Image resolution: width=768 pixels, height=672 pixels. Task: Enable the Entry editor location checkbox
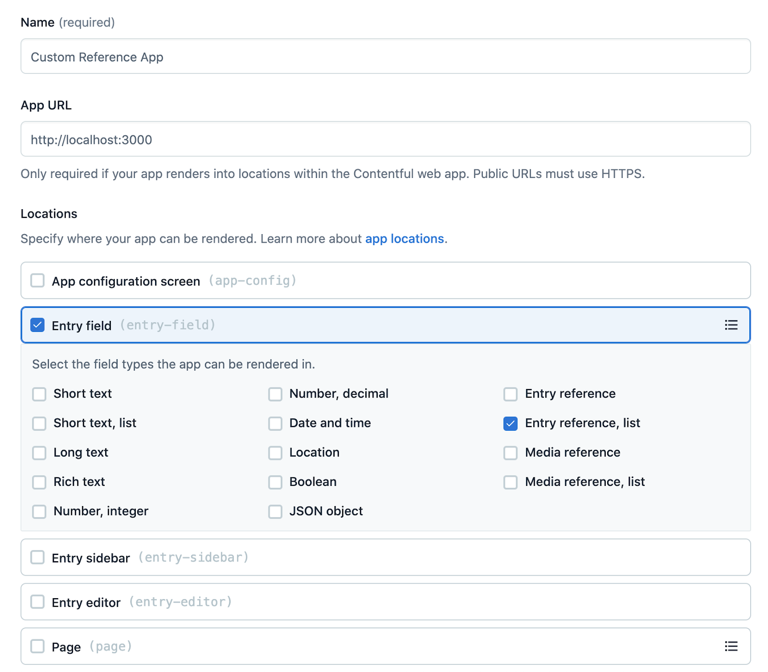37,602
